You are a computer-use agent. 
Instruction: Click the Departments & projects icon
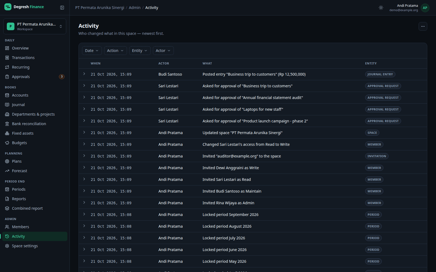[7, 114]
